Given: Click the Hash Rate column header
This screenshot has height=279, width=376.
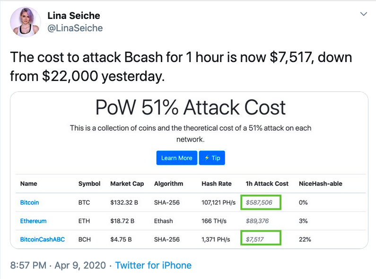Looking at the screenshot, I should click(216, 184).
